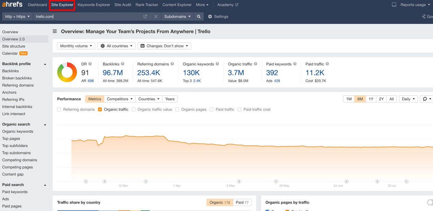The image size is (433, 211).
Task: Open Settings with the gear icon
Action: click(210, 17)
